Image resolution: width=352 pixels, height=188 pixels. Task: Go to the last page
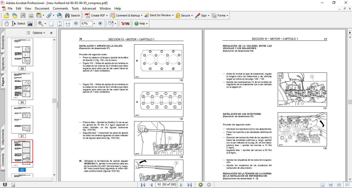190,185
